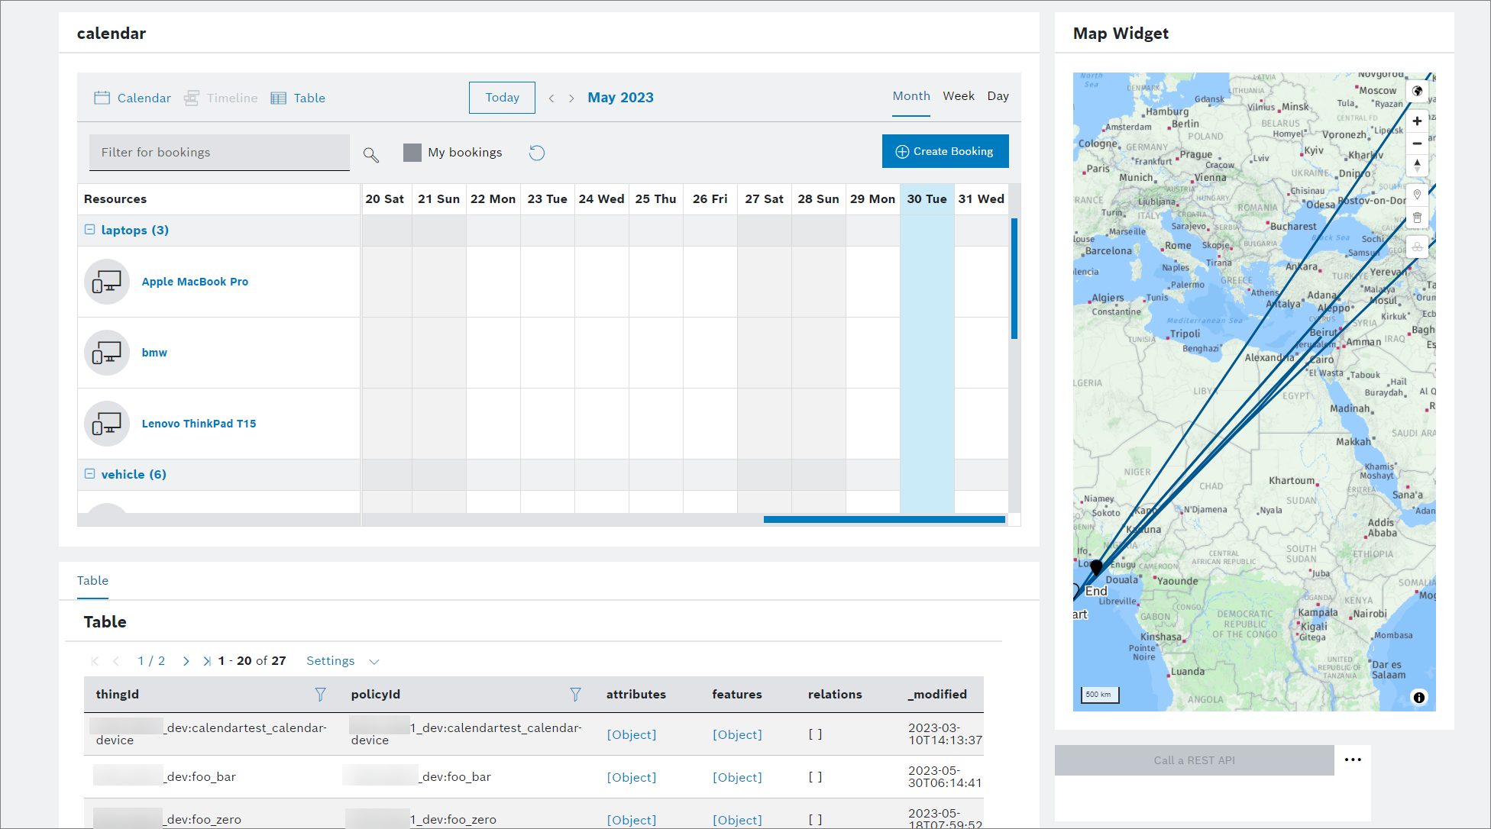This screenshot has width=1491, height=829.
Task: Expand the table Settings dropdown
Action: tap(342, 661)
